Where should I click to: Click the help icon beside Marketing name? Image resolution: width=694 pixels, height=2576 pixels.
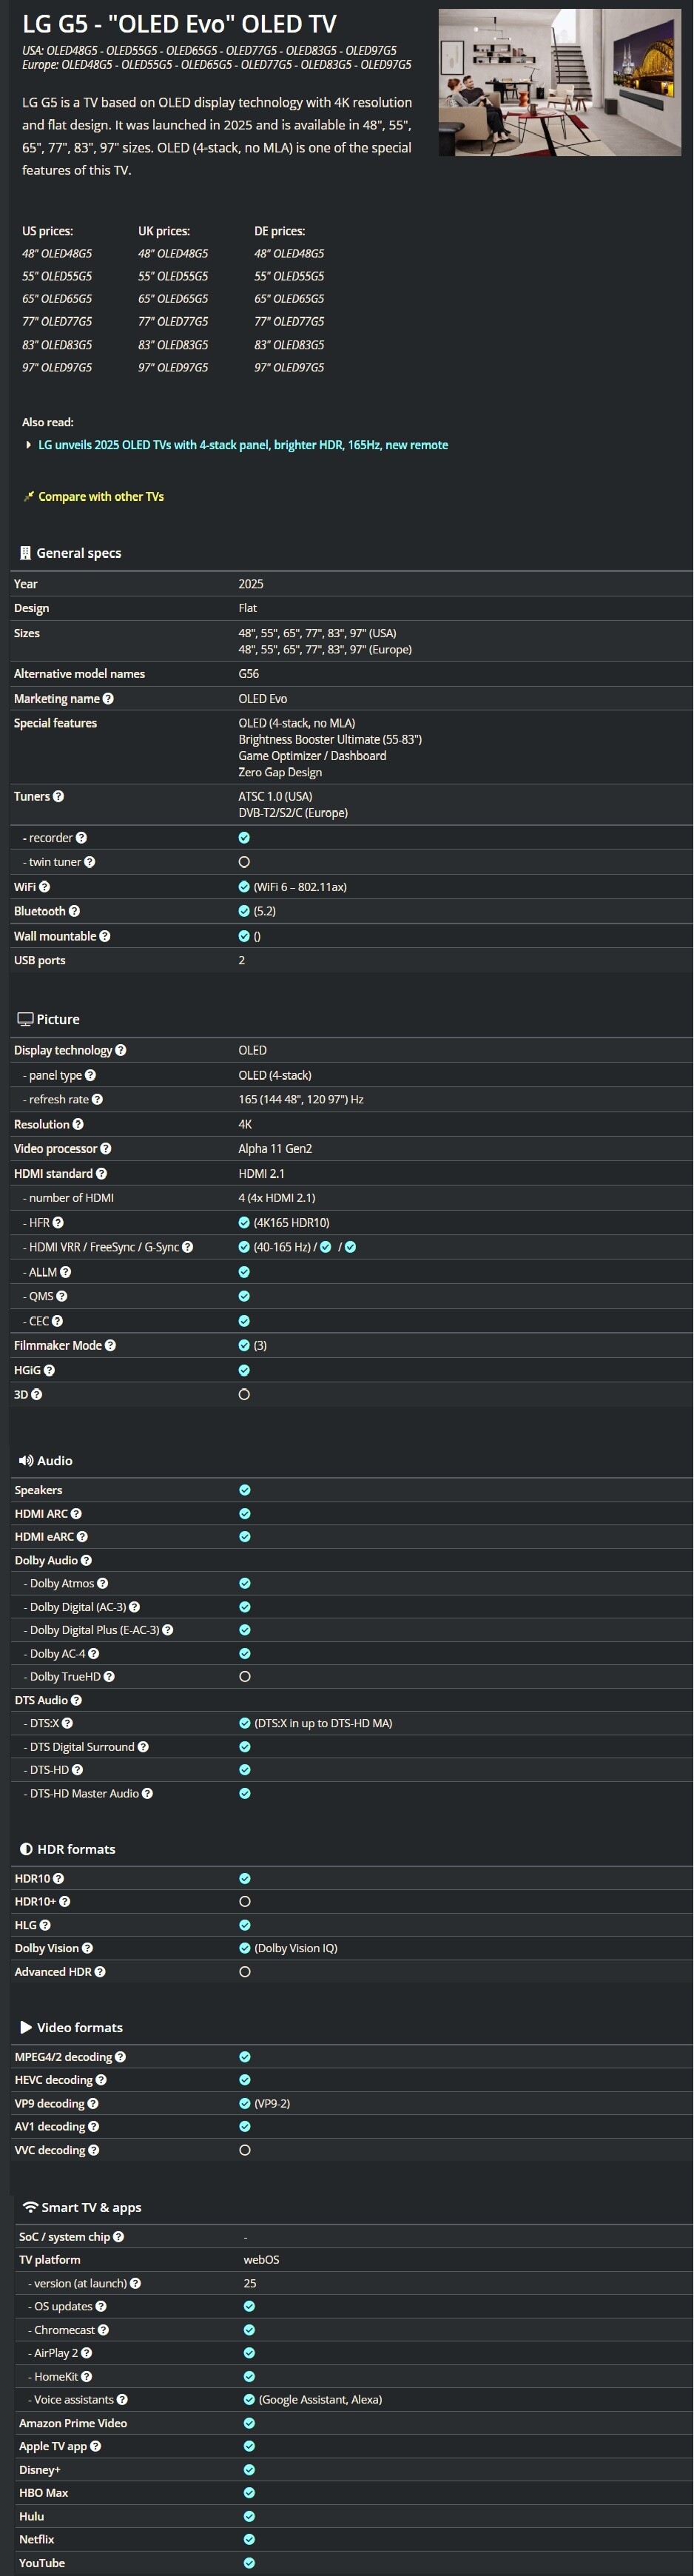pos(108,699)
